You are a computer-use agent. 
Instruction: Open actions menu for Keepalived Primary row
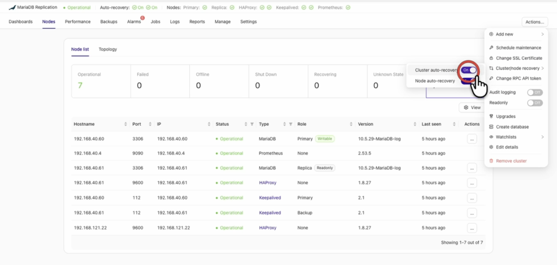pos(472,198)
